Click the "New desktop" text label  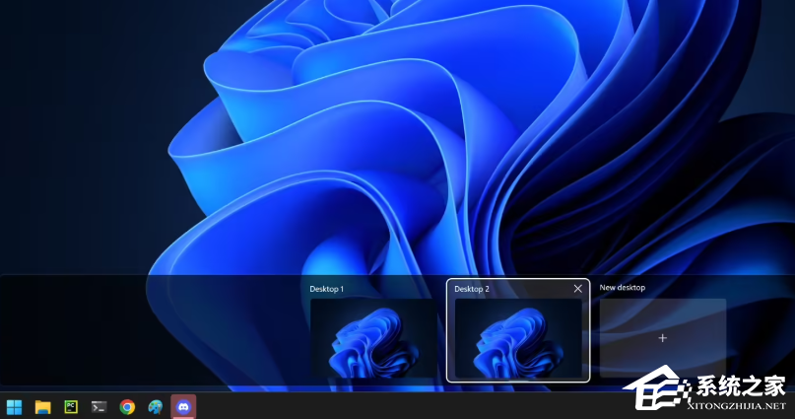coord(623,287)
